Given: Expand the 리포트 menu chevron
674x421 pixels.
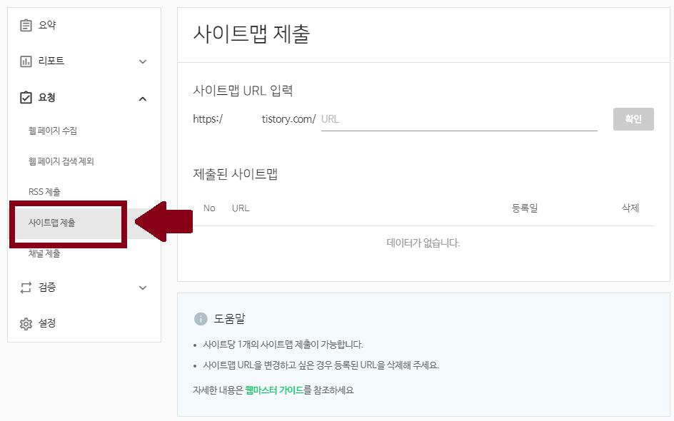Looking at the screenshot, I should tap(143, 61).
